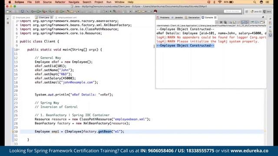Click the Spotlight search icon in menu bar
The width and height of the screenshot is (278, 156).
(255, 2)
